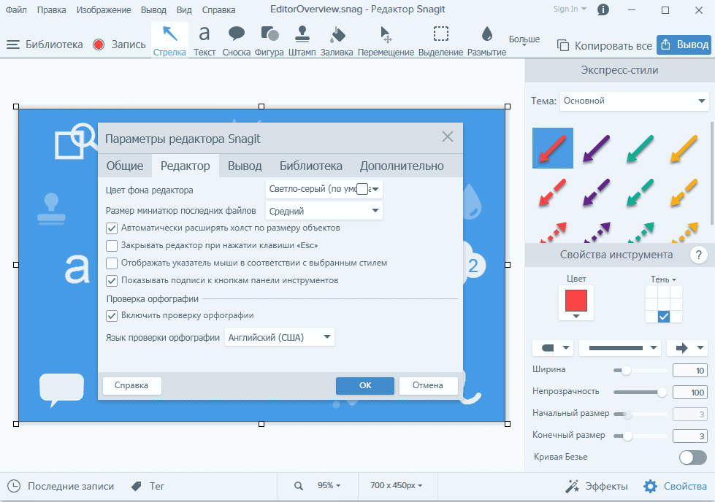Screen dimensions: 715x502
Task: Start recording with the Запись button
Action: (x=119, y=45)
